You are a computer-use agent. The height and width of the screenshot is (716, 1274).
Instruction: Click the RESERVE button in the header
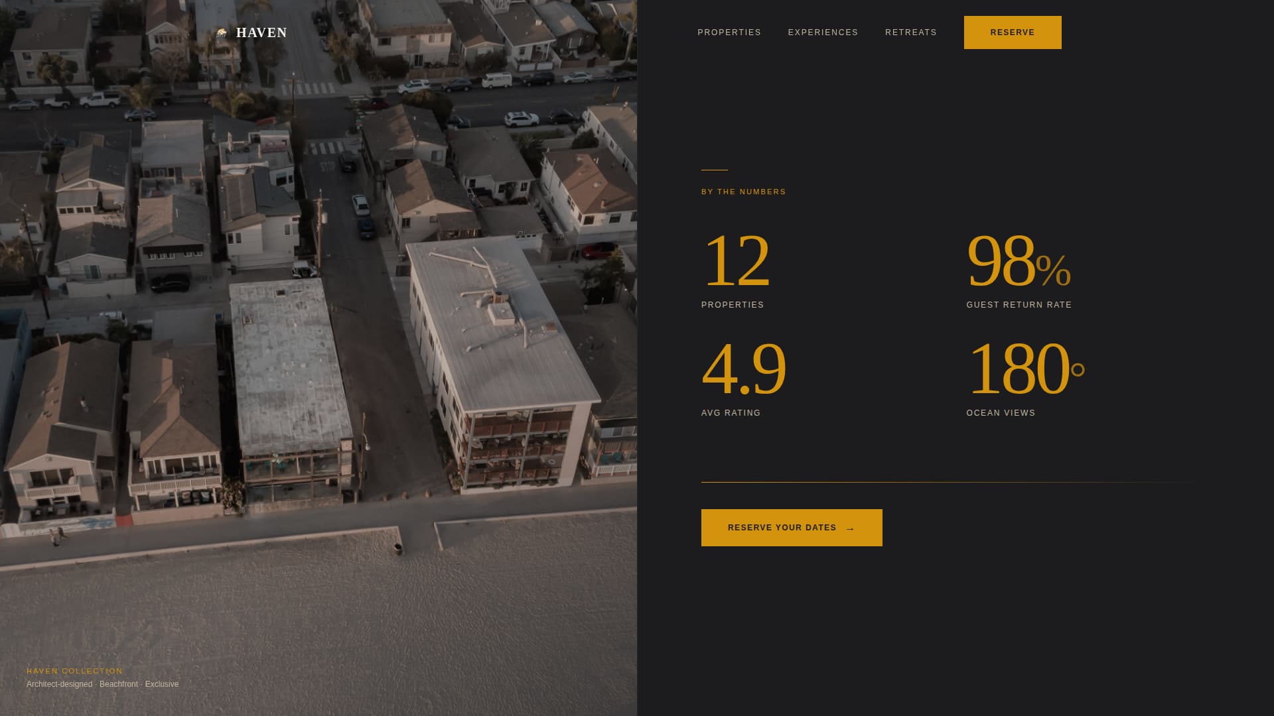click(1012, 32)
